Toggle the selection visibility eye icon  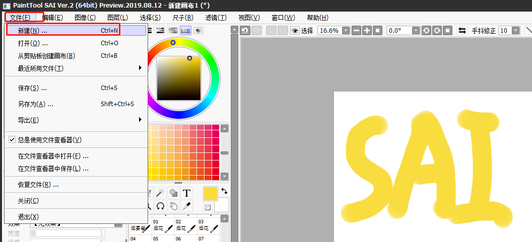click(x=295, y=31)
